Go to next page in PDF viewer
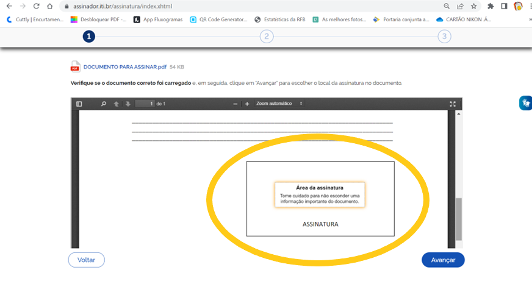 tap(128, 104)
